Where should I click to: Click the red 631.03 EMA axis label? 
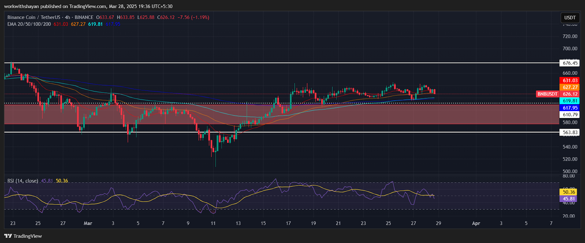pos(570,81)
